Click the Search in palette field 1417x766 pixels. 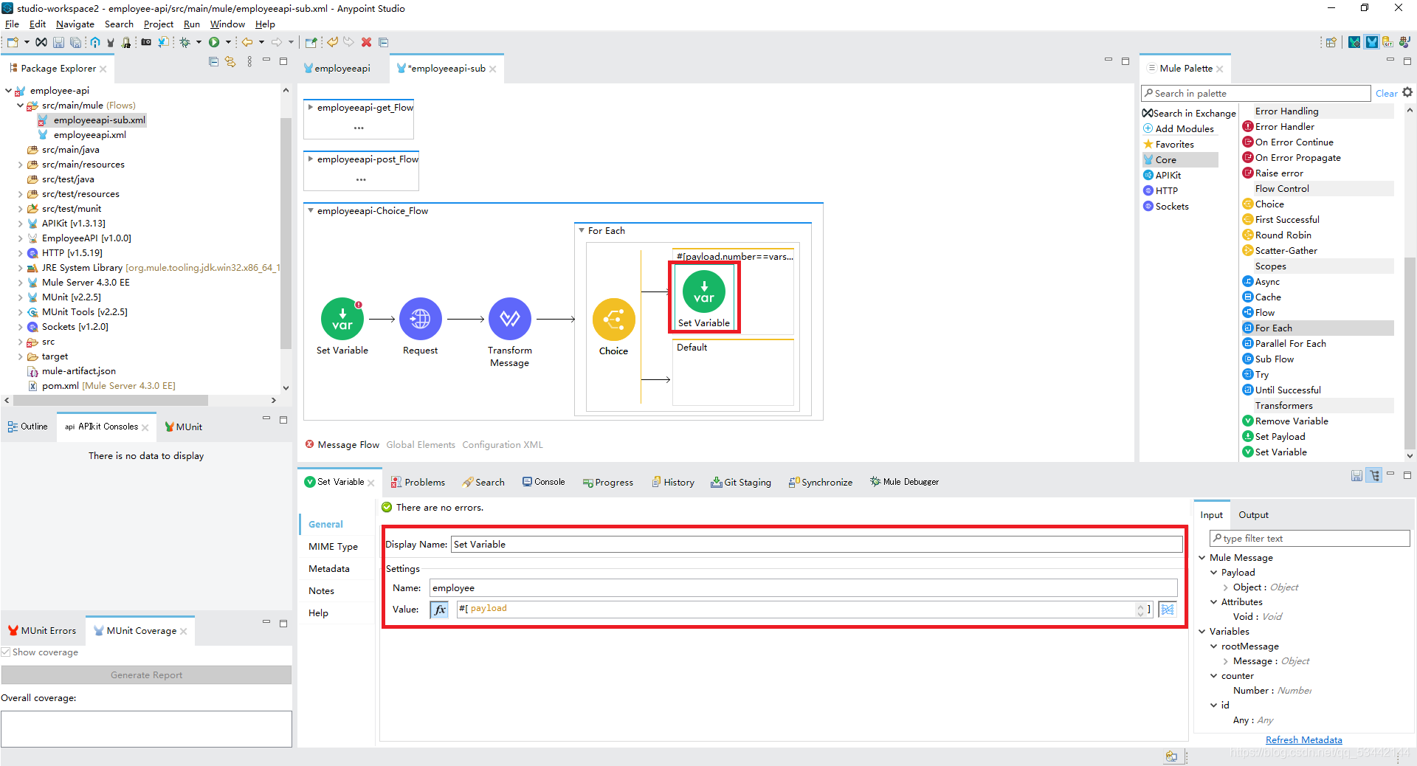(x=1255, y=94)
